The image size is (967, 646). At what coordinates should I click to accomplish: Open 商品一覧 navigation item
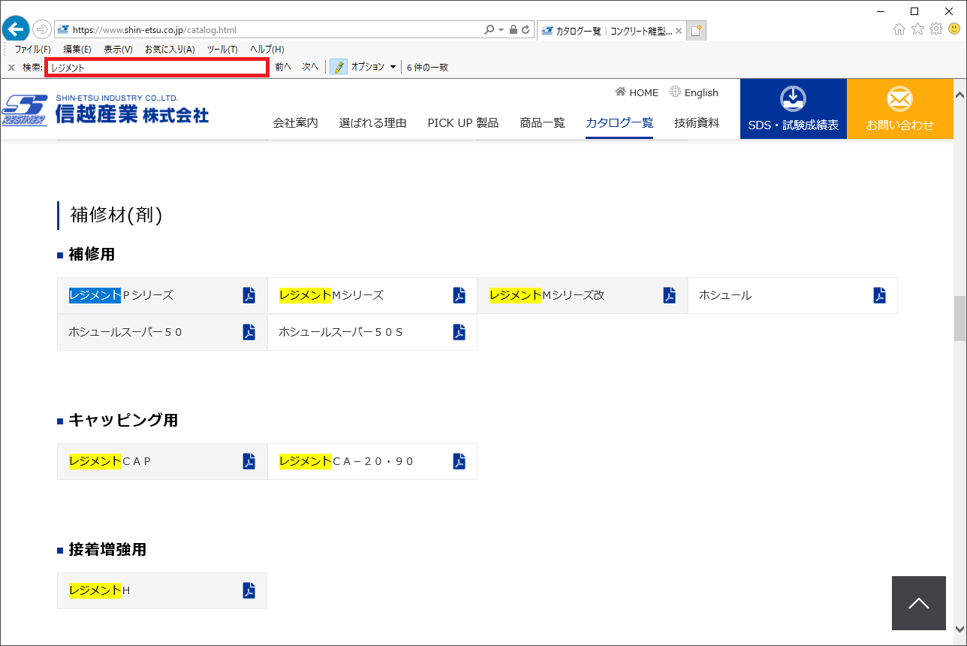(543, 122)
